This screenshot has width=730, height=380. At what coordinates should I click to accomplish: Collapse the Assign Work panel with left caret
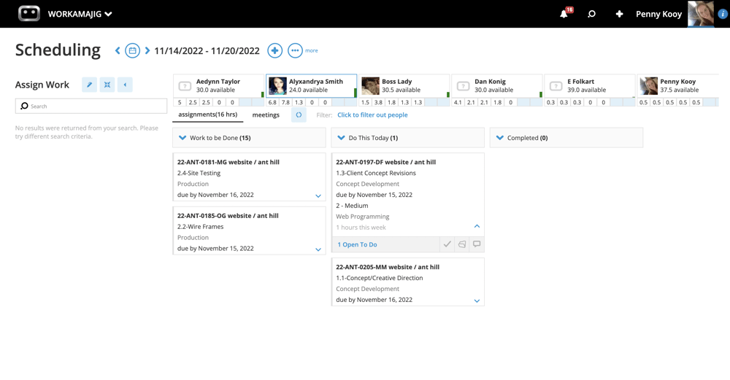point(125,85)
